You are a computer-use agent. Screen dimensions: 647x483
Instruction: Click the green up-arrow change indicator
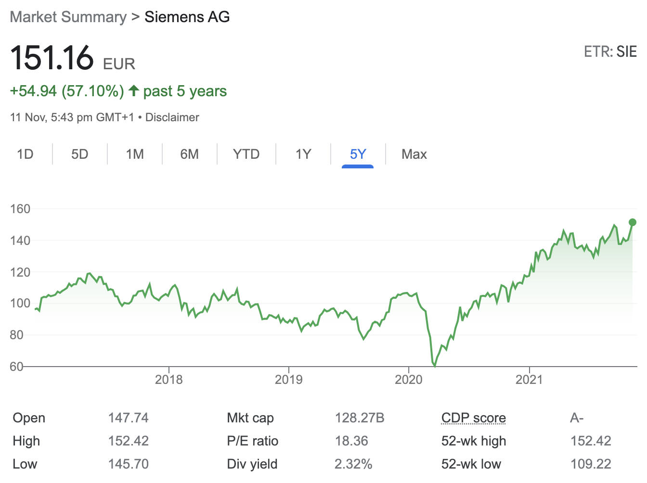click(x=134, y=90)
